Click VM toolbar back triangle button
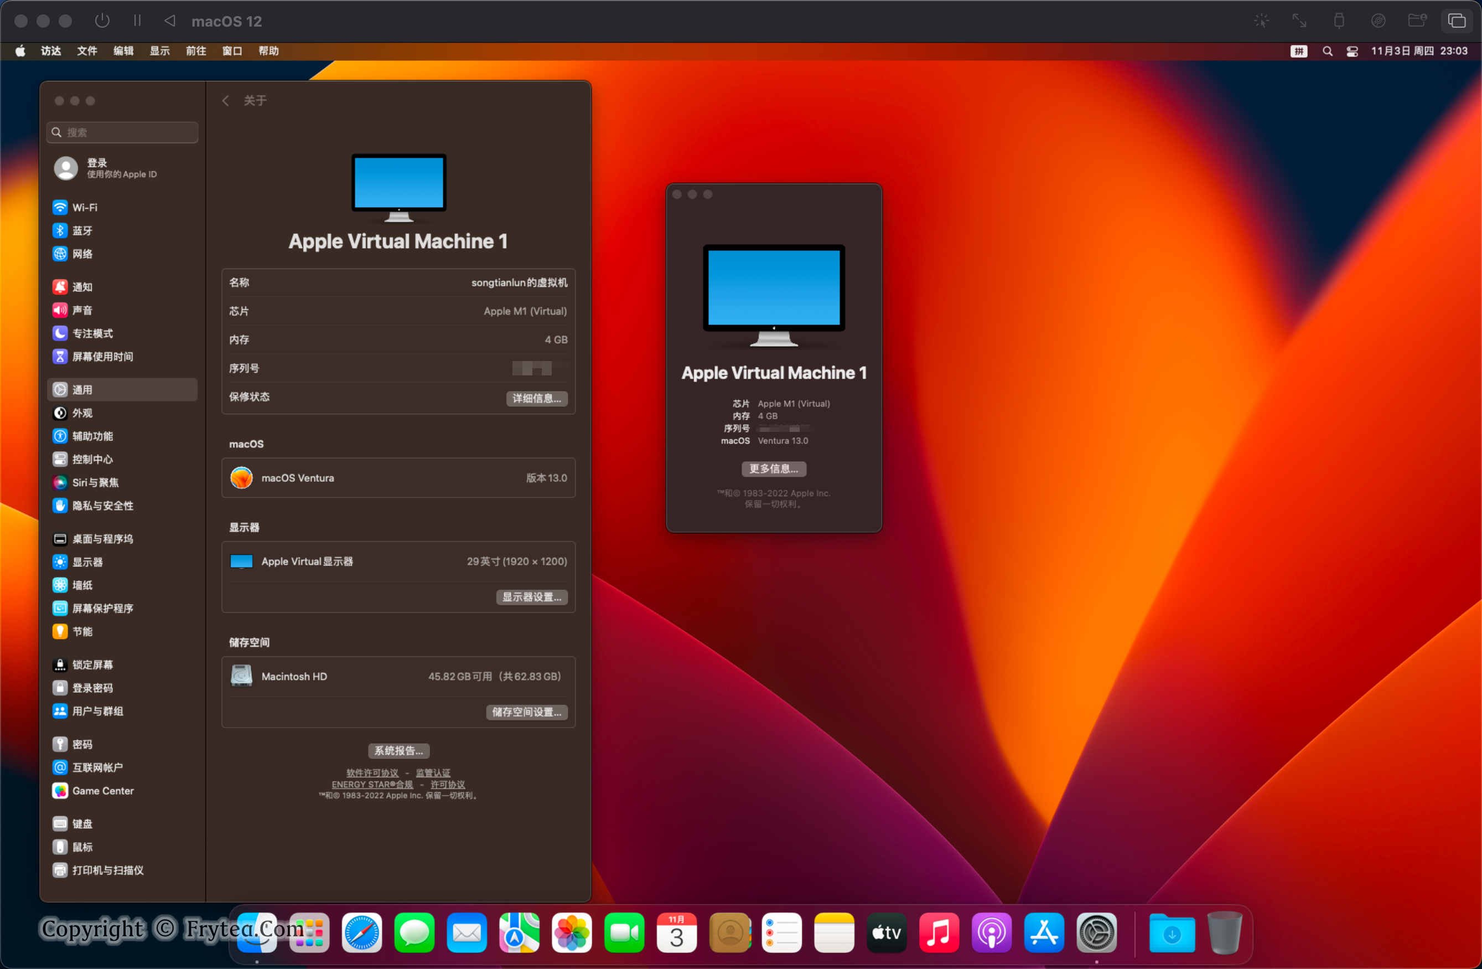Screen dimensions: 1482x969 point(169,20)
